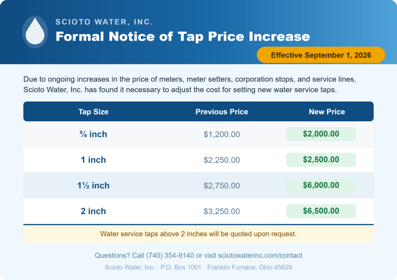Click the (740) 354-9140 phone number

coord(170,256)
